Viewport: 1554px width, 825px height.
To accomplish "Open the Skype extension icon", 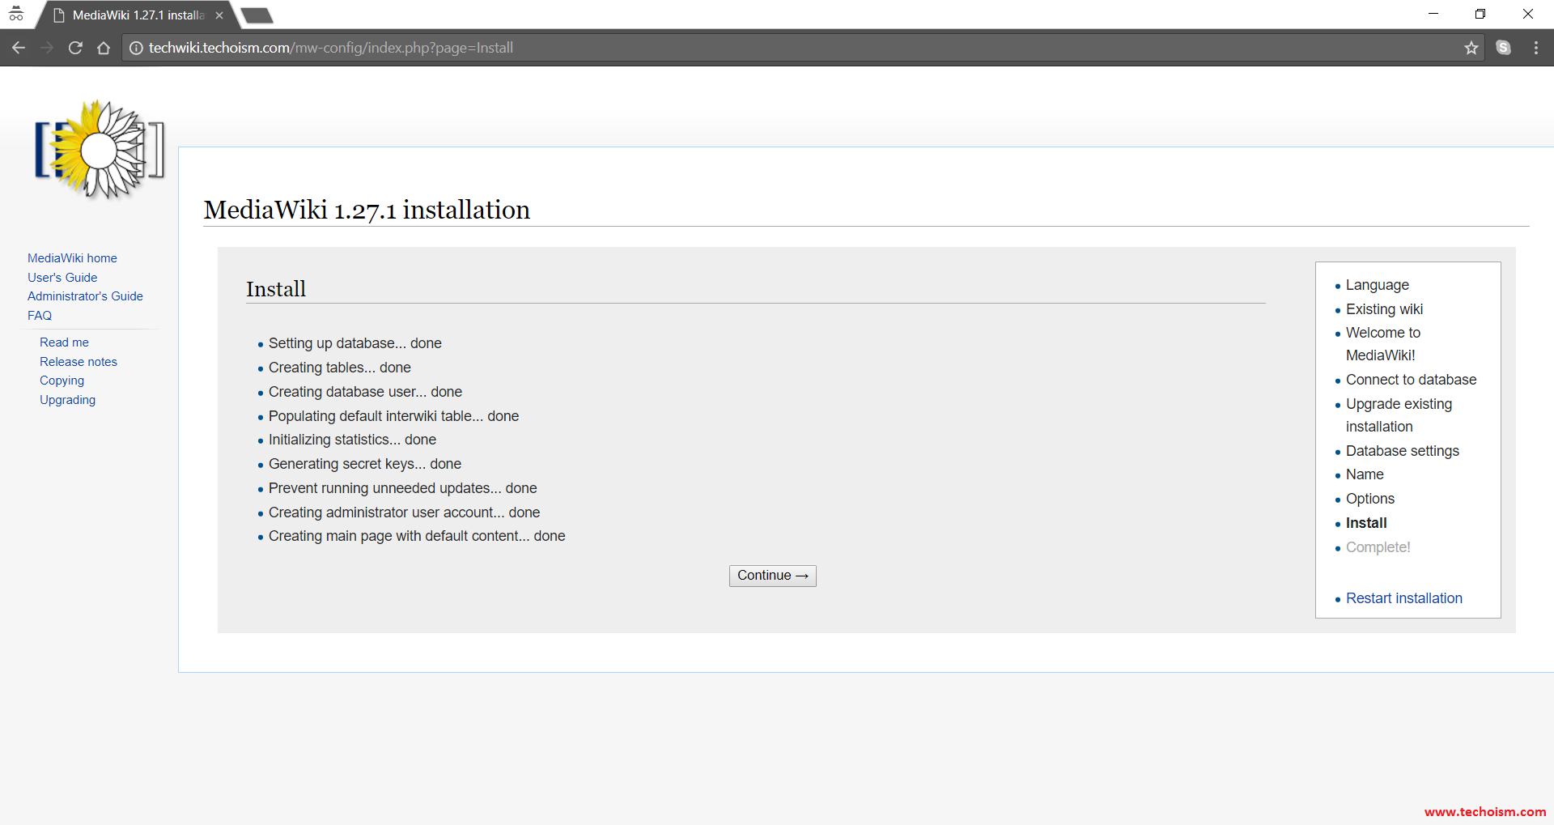I will 1503,48.
